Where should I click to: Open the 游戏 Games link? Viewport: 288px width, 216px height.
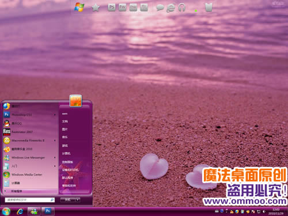pos(65,146)
